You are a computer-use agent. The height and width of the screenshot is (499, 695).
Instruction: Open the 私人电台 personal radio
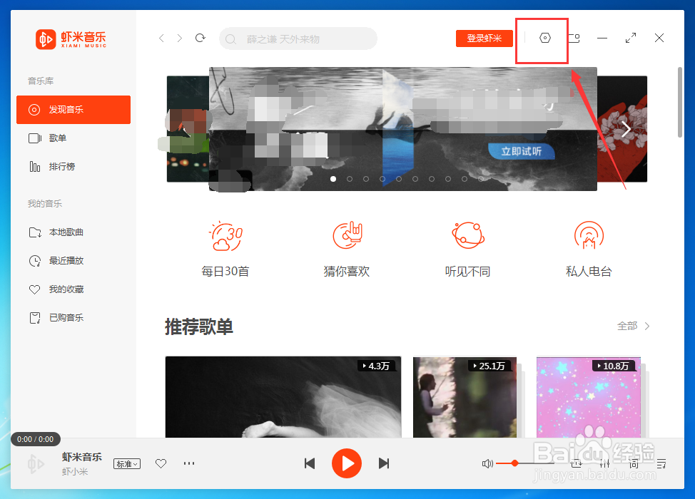point(588,246)
